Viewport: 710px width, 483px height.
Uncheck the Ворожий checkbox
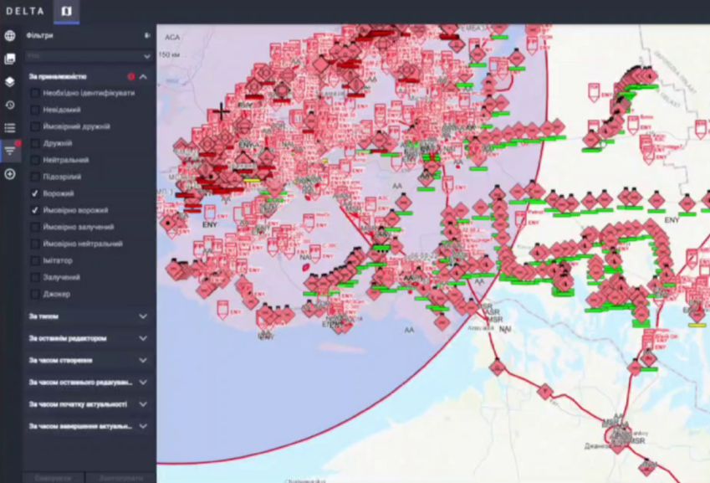(35, 193)
